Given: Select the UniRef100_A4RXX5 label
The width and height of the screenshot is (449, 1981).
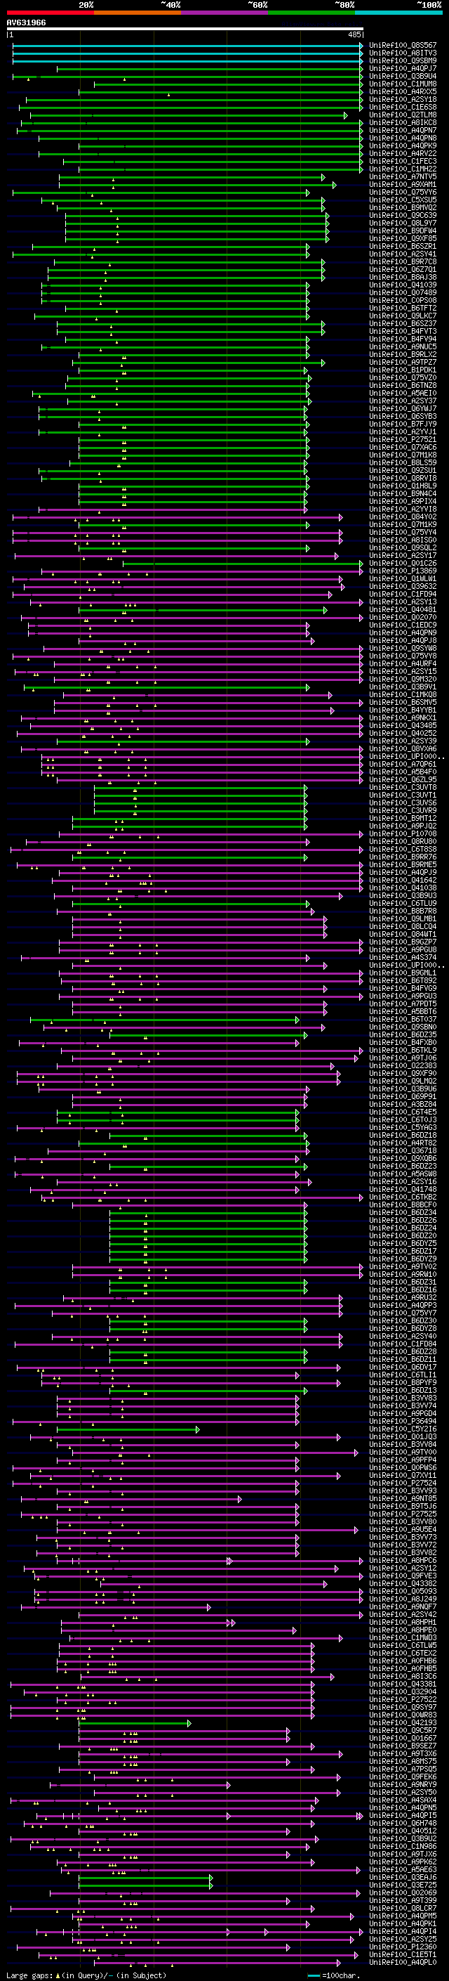Looking at the screenshot, I should [x=403, y=91].
